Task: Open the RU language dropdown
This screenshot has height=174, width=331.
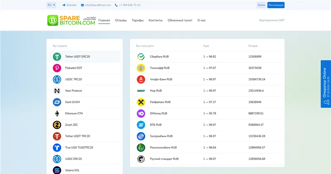Action: pos(51,5)
